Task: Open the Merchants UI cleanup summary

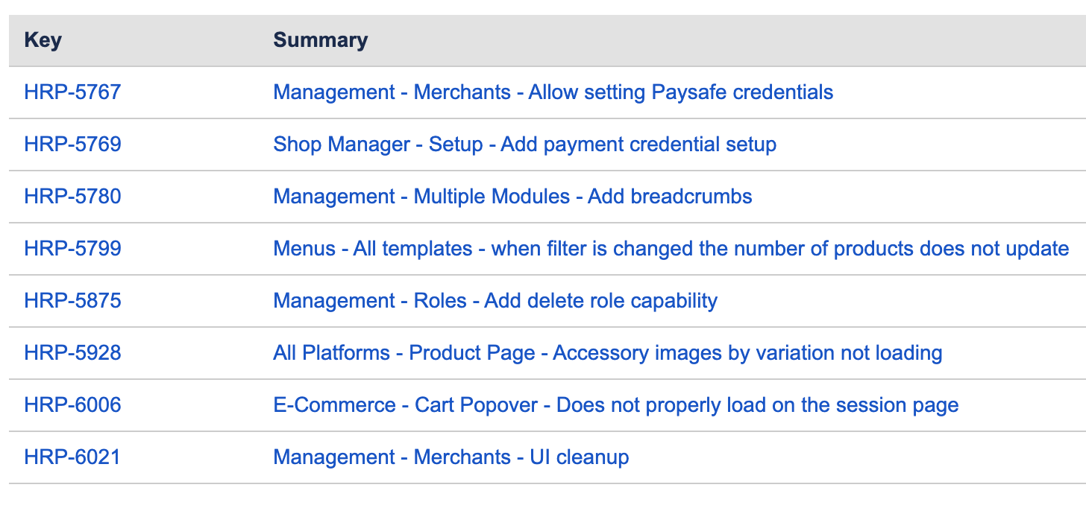Action: [451, 457]
